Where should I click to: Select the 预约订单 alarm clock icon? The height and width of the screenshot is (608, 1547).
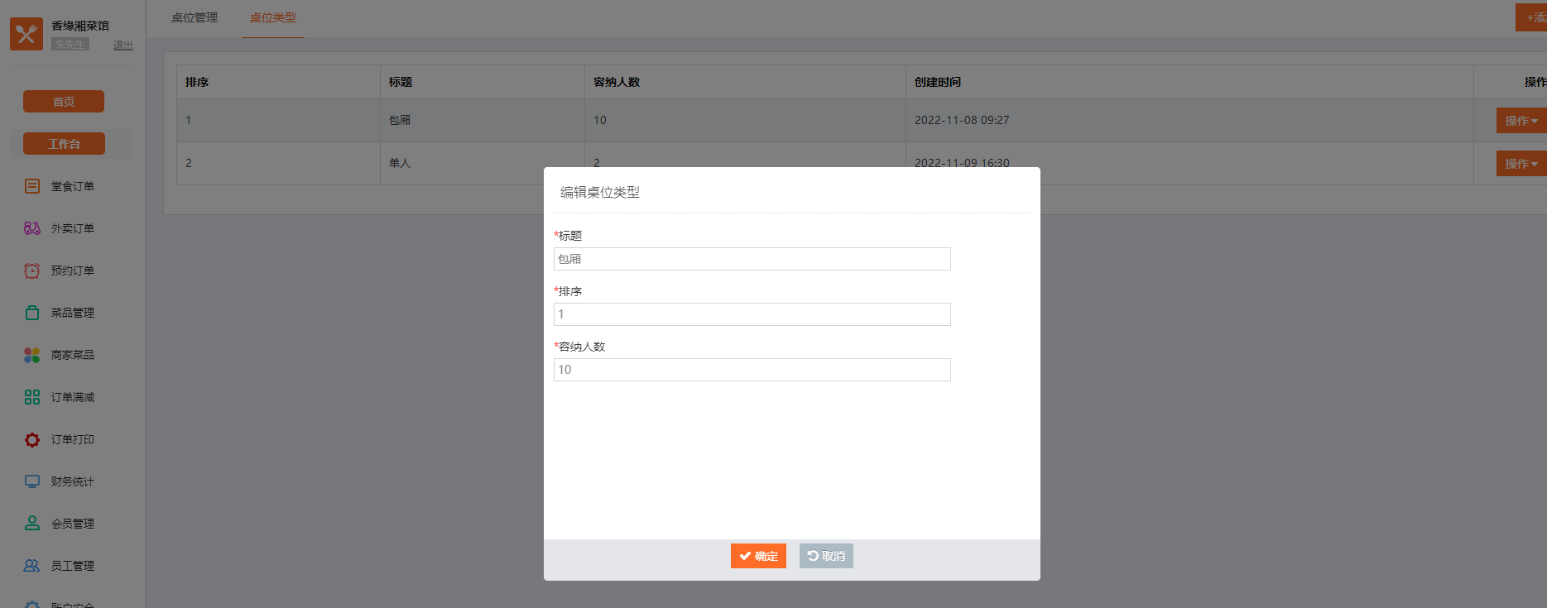32,270
